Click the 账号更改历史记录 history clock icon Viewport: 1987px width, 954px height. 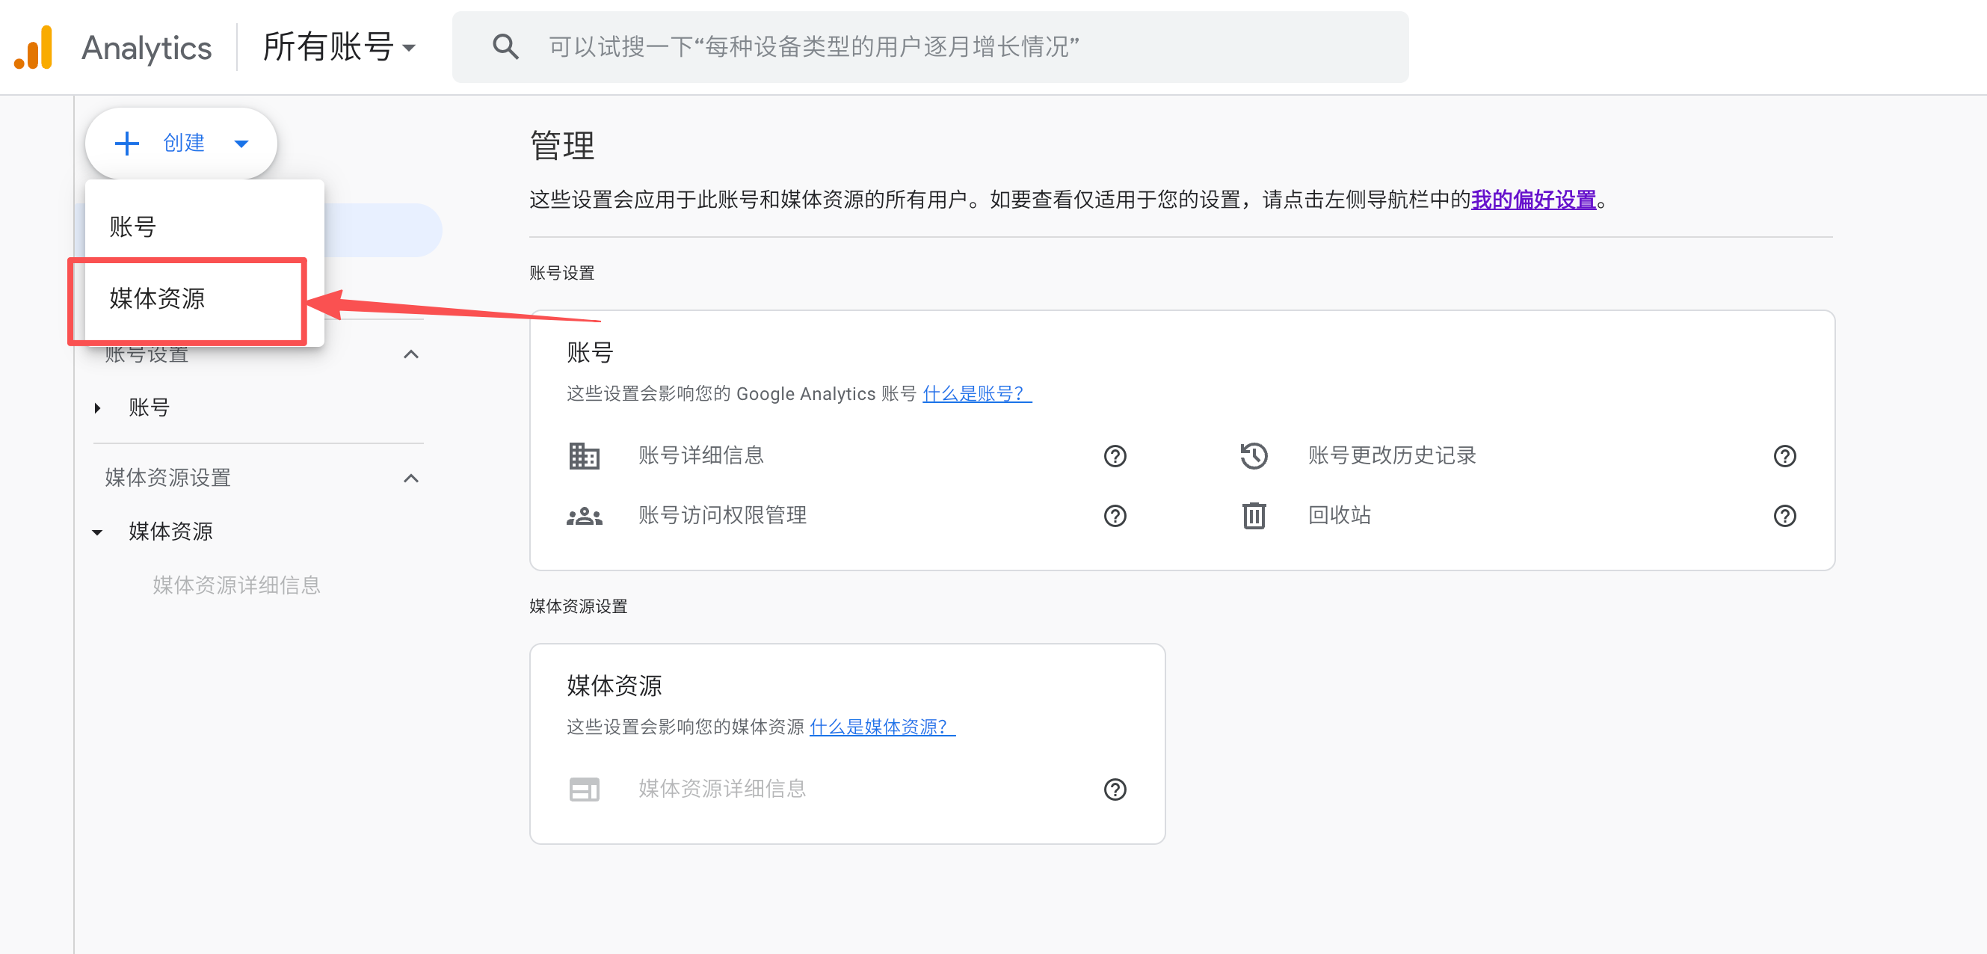pos(1254,456)
